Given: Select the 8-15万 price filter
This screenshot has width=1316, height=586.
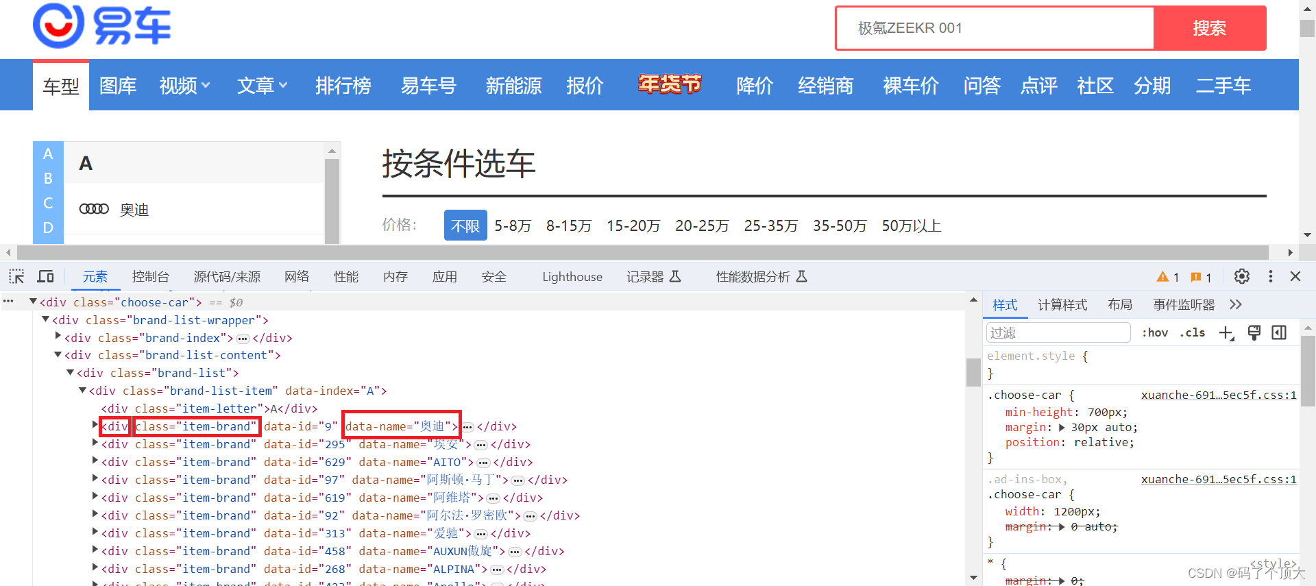Looking at the screenshot, I should point(569,225).
